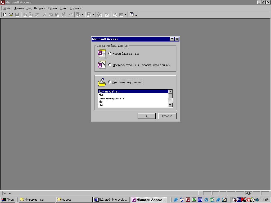Viewport: 271px width, 203px height.
Task: Select the 'Открыть базу данных' radio button
Action: pyautogui.click(x=110, y=82)
